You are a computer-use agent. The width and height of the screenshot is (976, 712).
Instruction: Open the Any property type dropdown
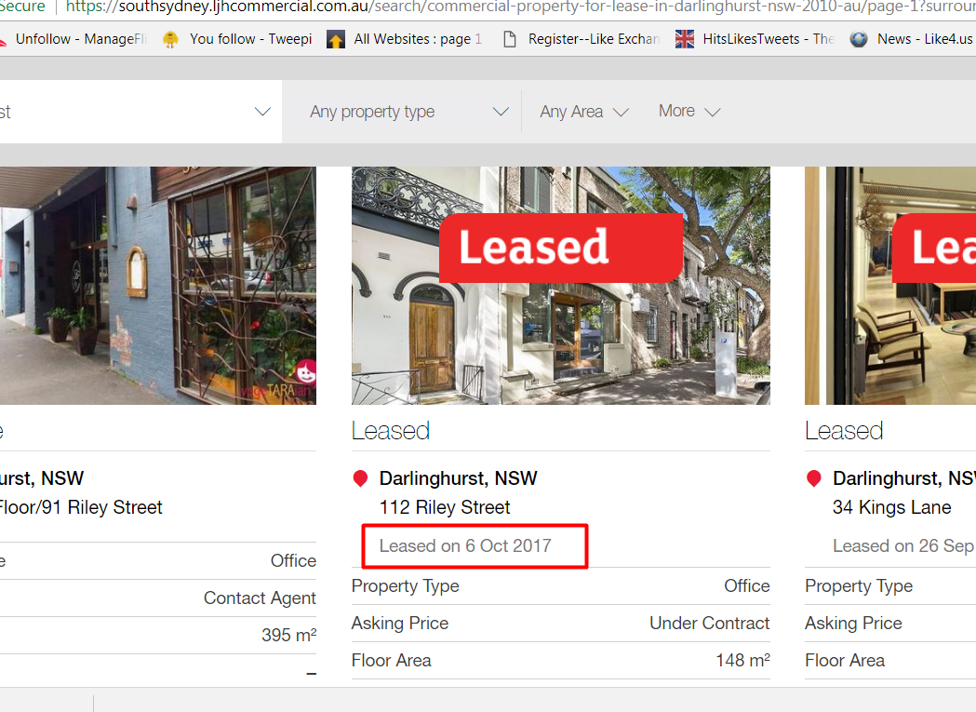409,112
